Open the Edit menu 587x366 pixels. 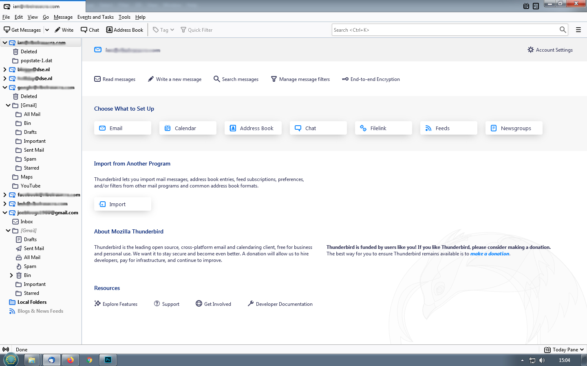19,17
